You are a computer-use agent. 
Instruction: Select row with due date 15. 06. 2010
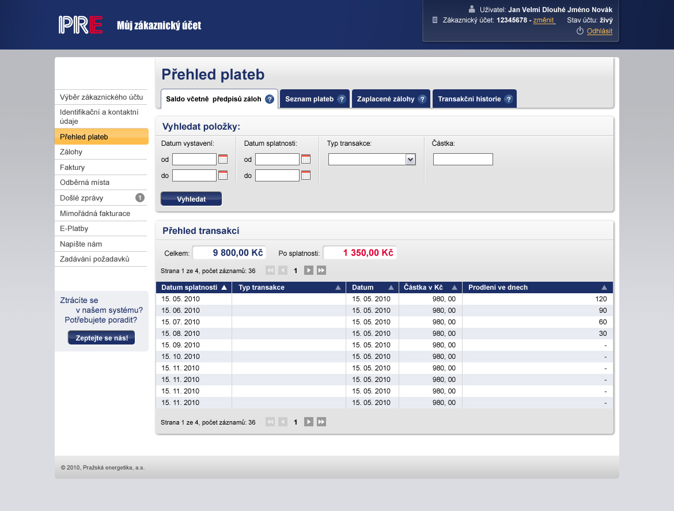pyautogui.click(x=384, y=311)
